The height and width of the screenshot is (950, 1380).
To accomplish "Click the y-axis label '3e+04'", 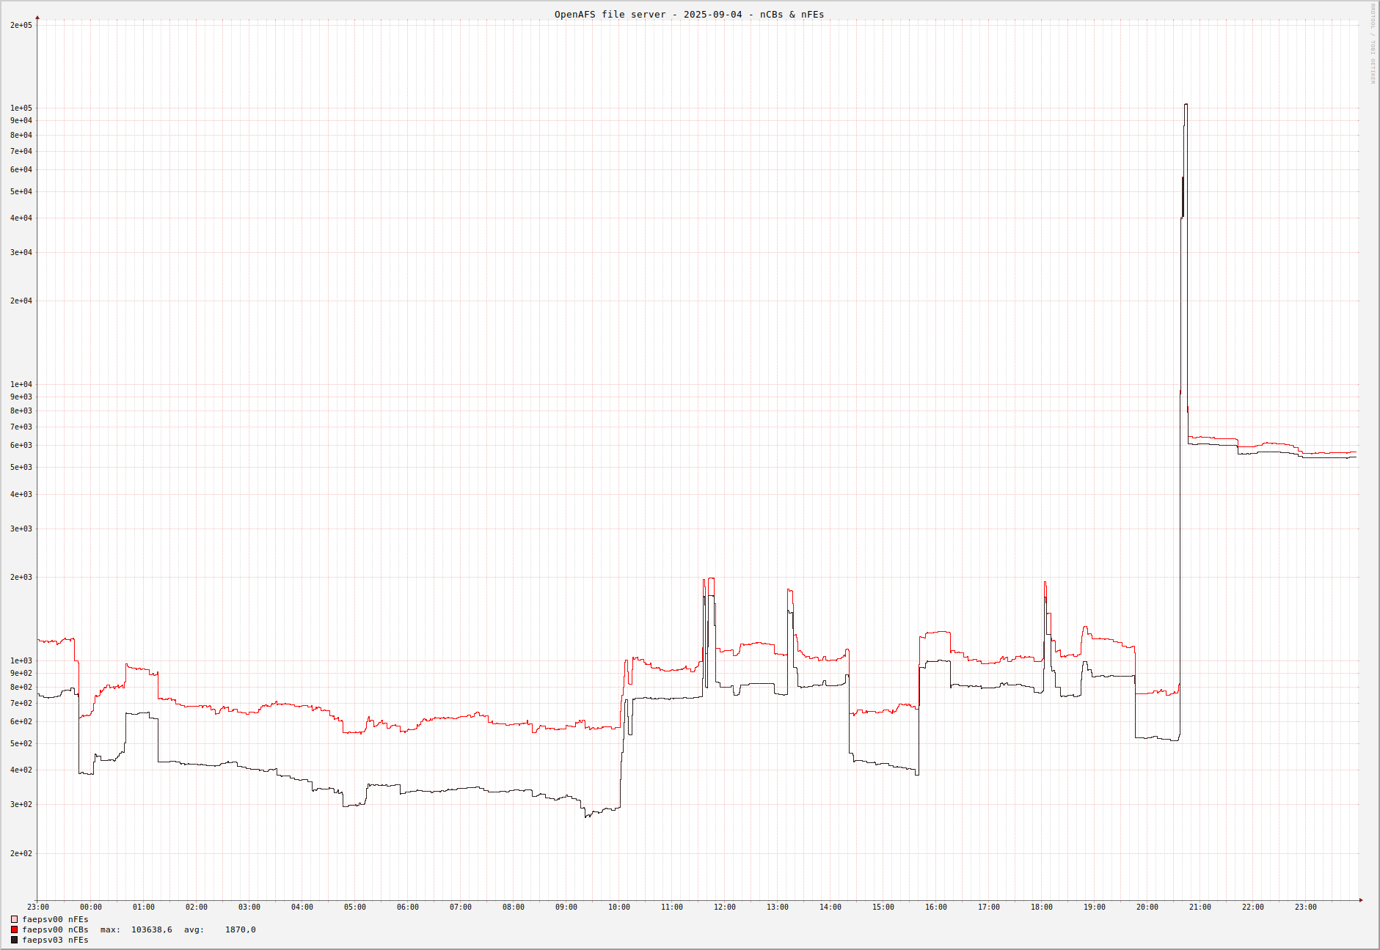I will coord(21,252).
